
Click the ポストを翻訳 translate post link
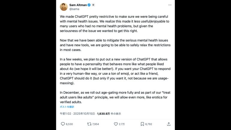(x=67, y=107)
